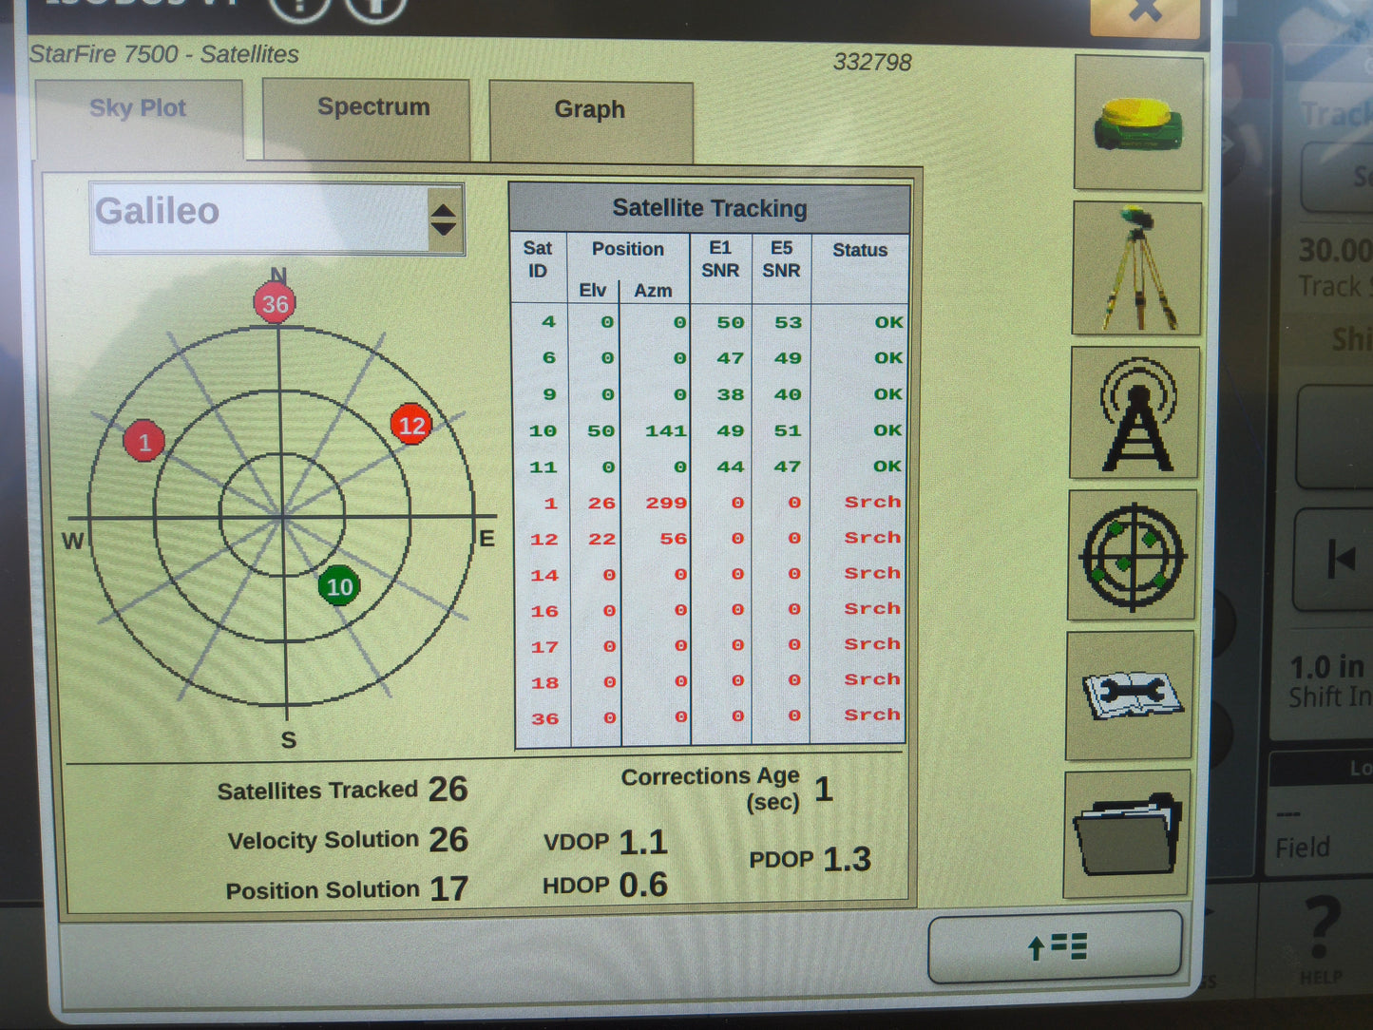Select the Sat ID 18 row

710,681
